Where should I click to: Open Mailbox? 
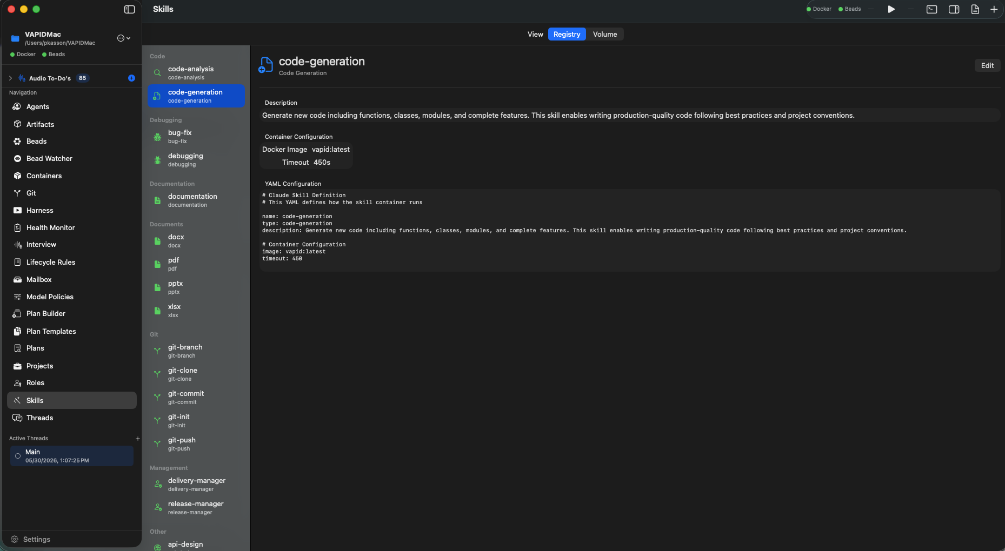[x=71, y=280]
